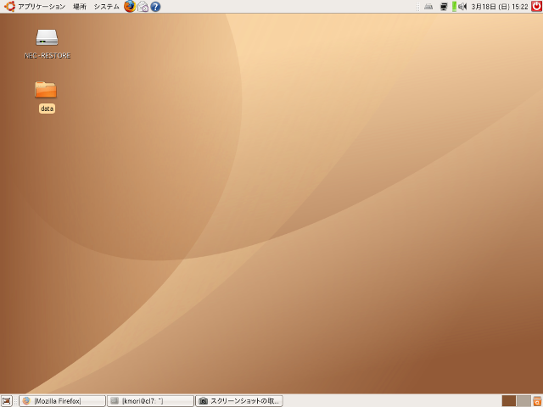
Task: Click the red power/logout button
Action: pyautogui.click(x=536, y=7)
